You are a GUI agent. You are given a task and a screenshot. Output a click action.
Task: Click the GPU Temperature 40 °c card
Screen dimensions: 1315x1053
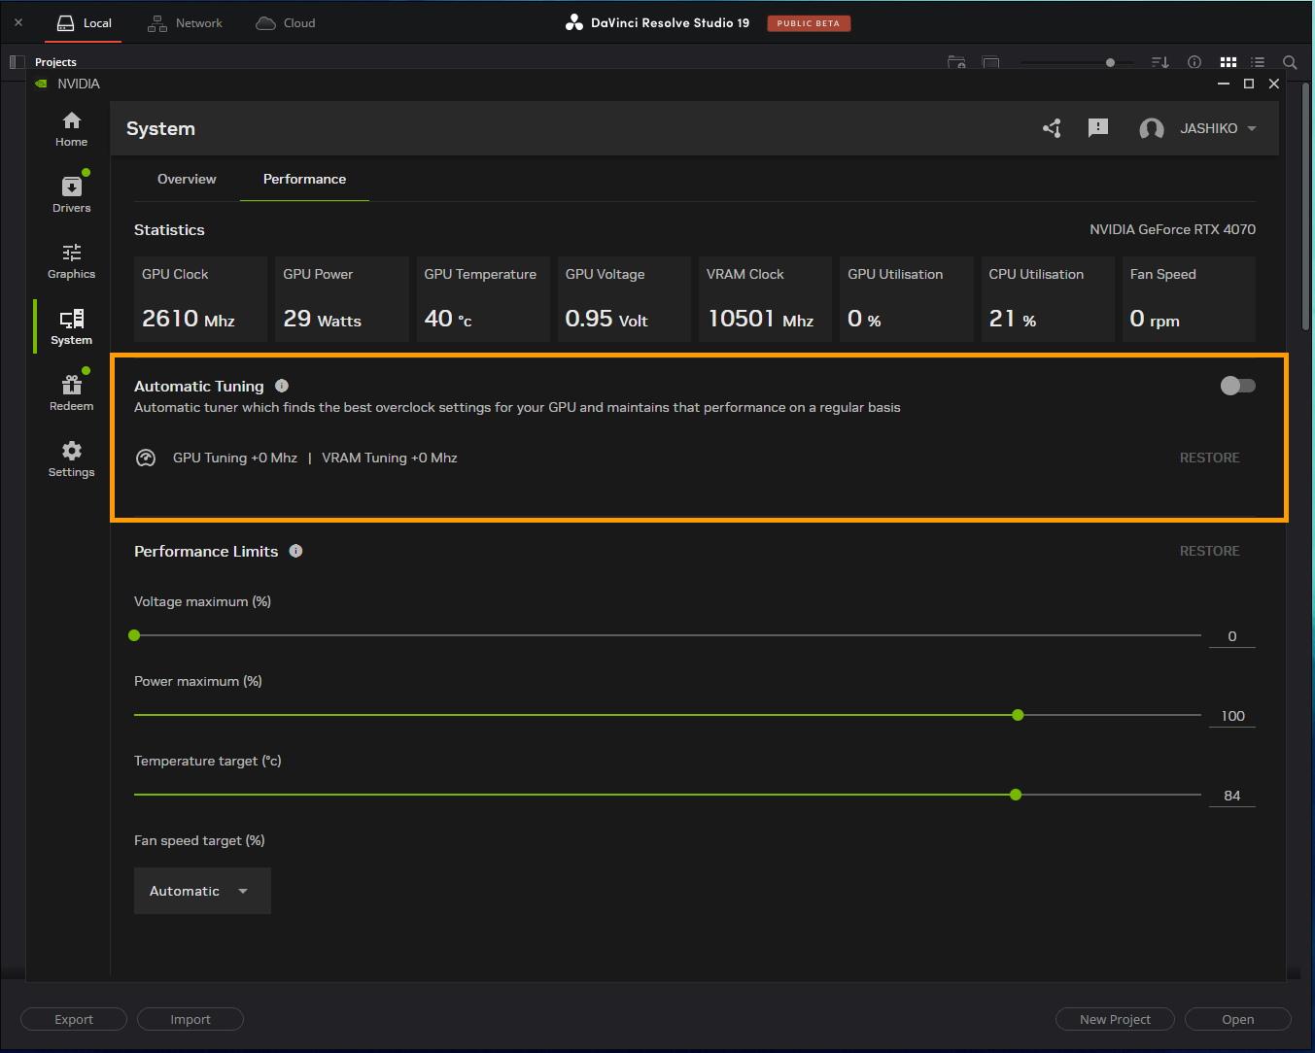pos(483,299)
